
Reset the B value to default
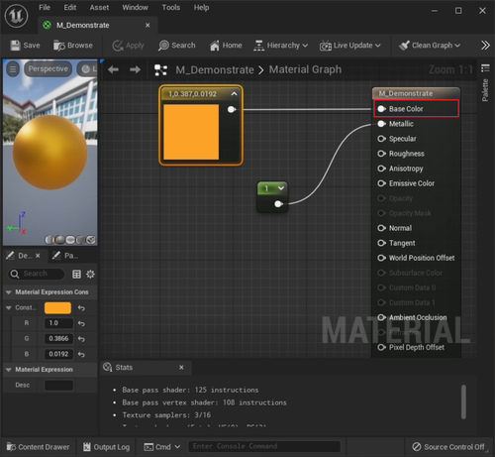(81, 354)
